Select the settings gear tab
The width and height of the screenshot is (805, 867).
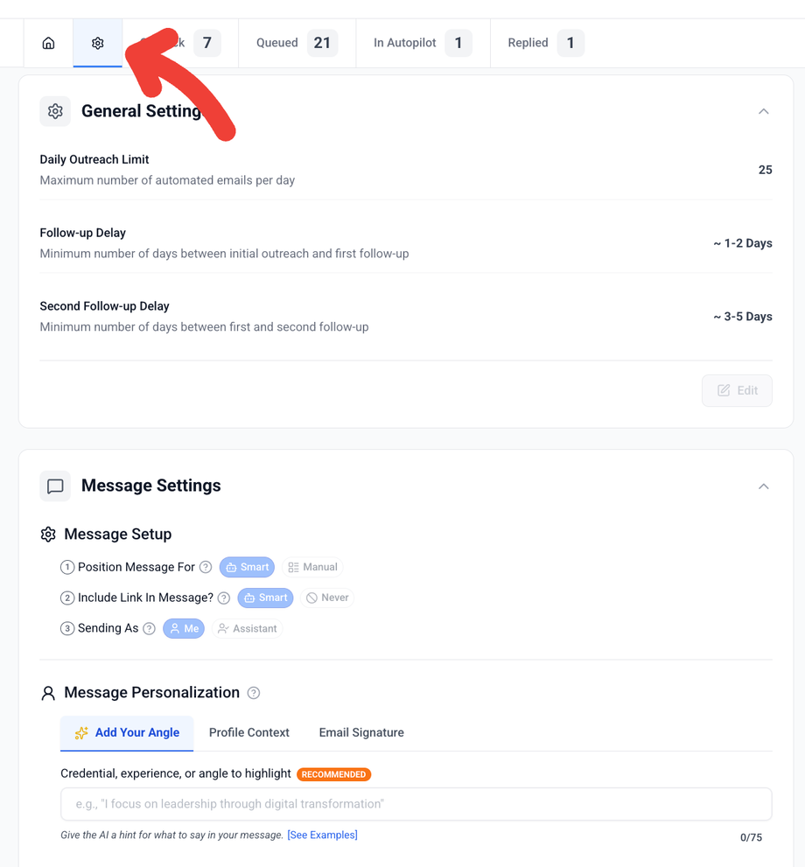click(97, 43)
